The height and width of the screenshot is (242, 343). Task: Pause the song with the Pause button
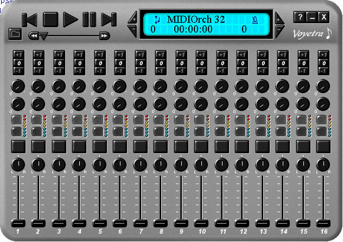click(x=89, y=19)
